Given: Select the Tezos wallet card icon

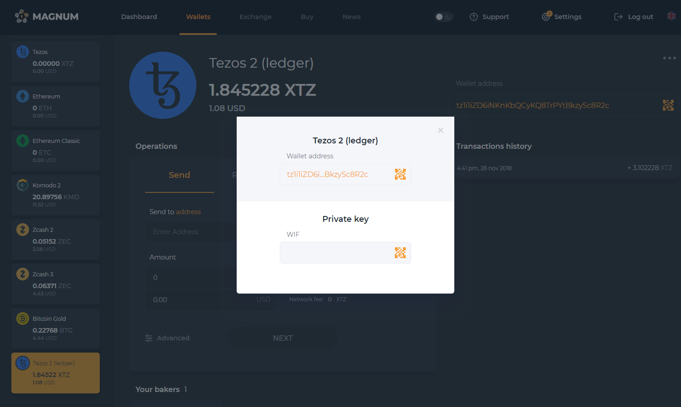Looking at the screenshot, I should (x=23, y=52).
